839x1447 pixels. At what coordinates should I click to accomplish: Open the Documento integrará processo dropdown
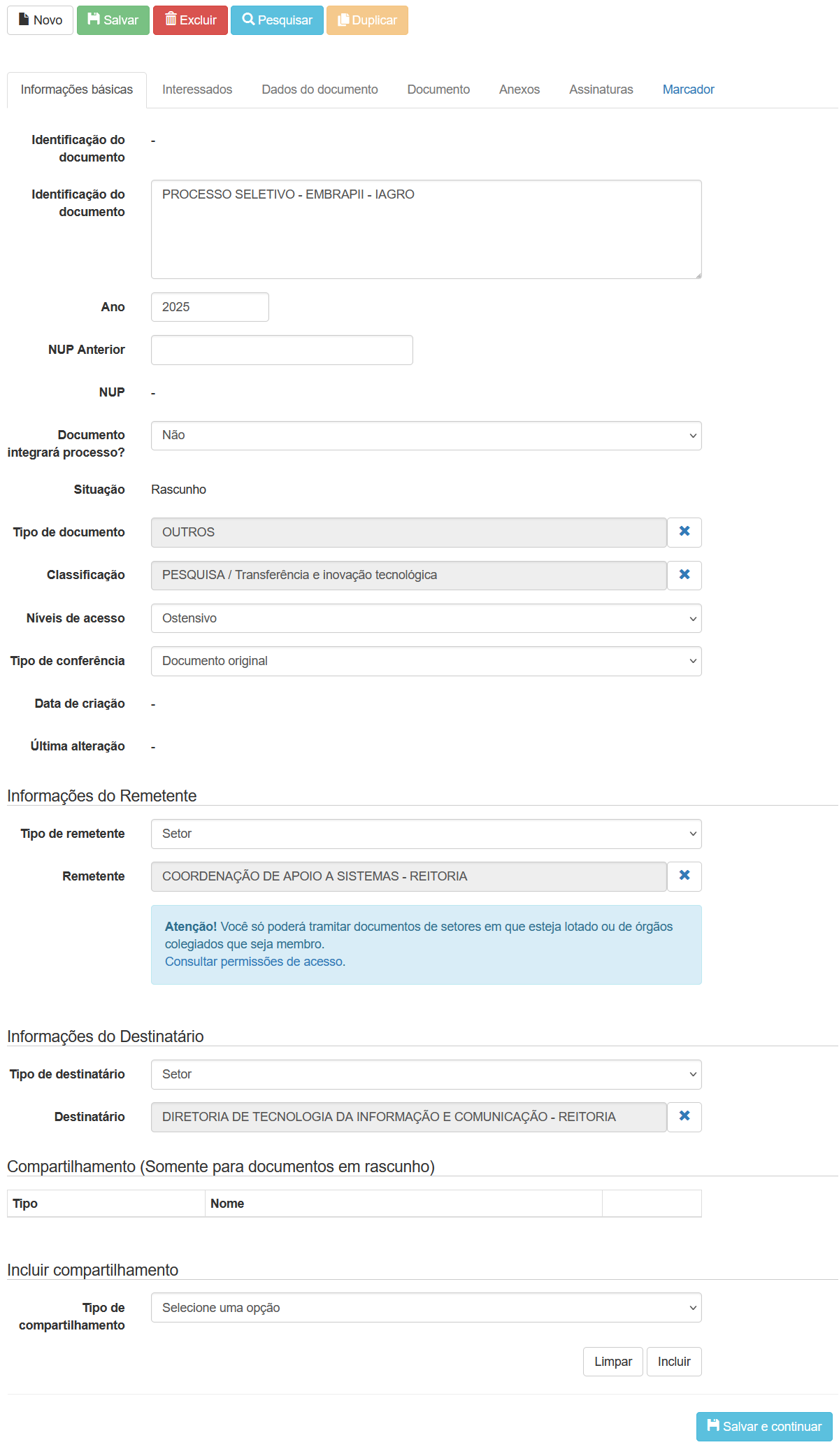coord(426,436)
